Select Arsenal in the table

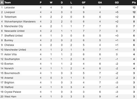(9, 78)
